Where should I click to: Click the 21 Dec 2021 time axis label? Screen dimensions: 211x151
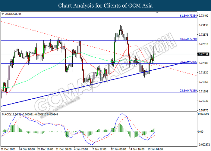coord(8,149)
